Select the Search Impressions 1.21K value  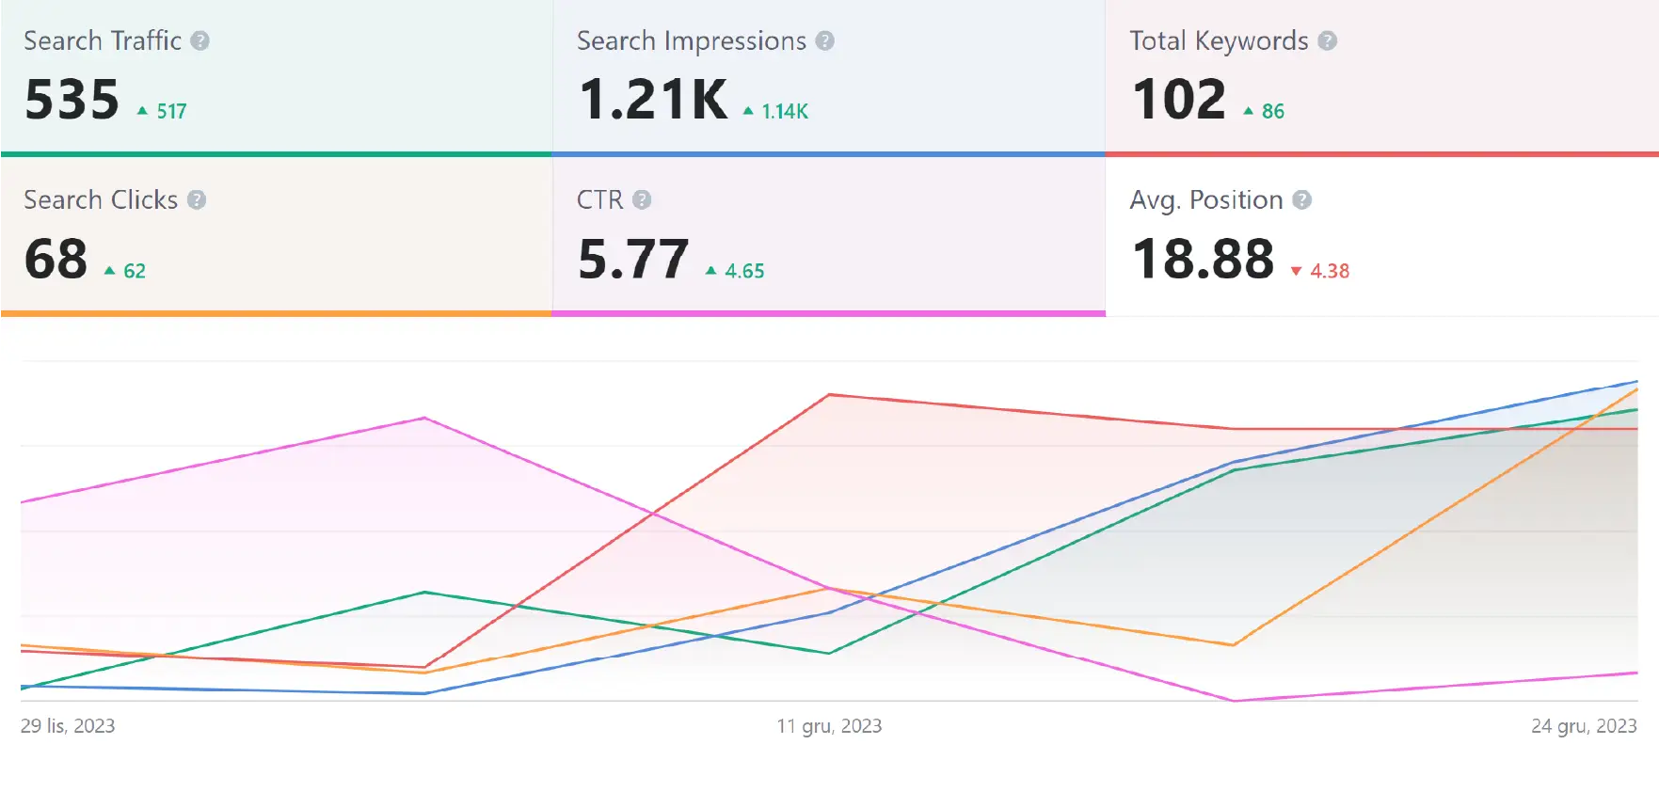tap(653, 100)
